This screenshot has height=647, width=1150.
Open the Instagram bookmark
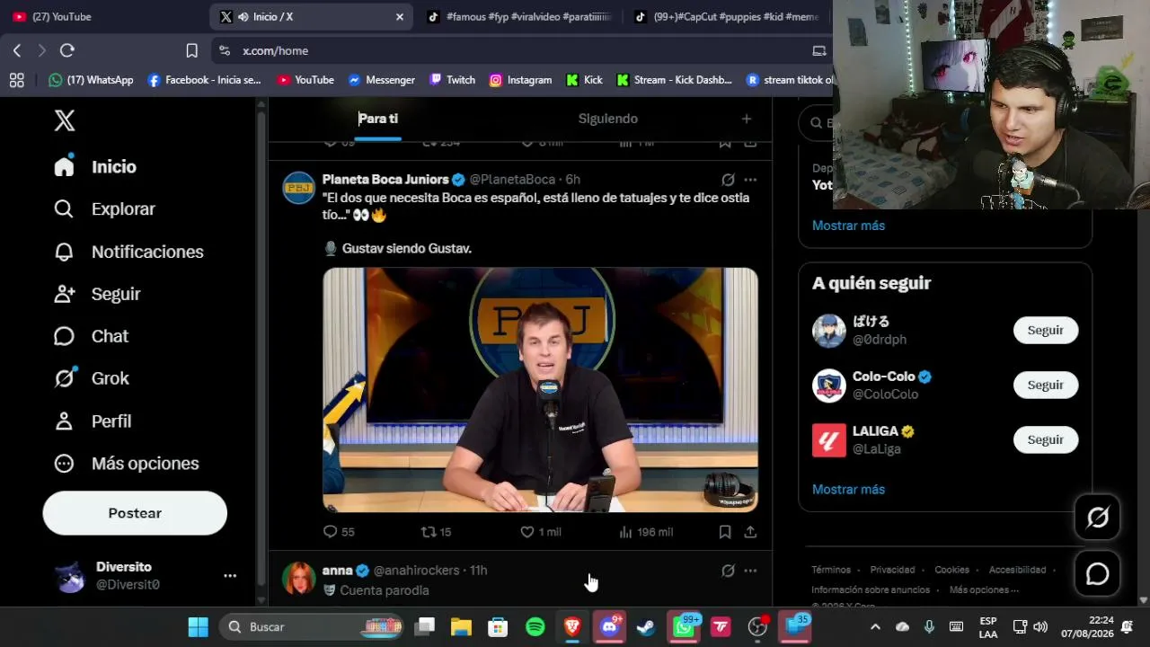point(520,80)
